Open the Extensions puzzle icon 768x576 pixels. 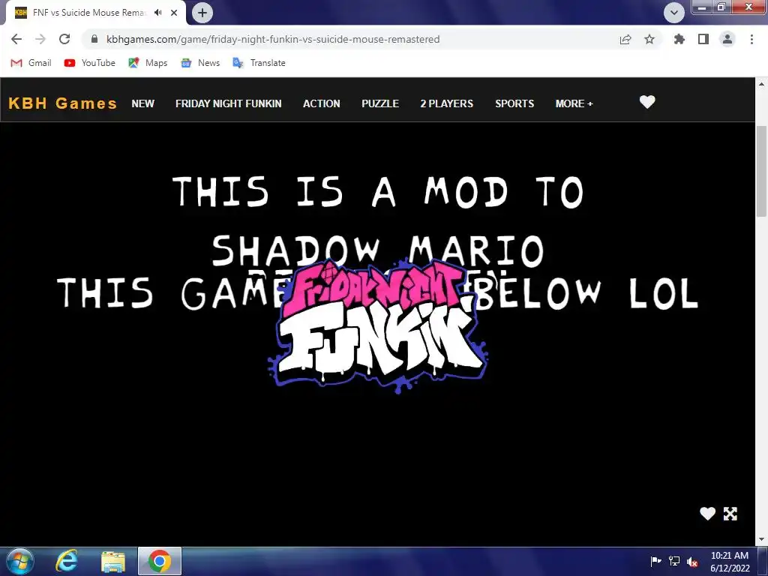[x=679, y=39]
